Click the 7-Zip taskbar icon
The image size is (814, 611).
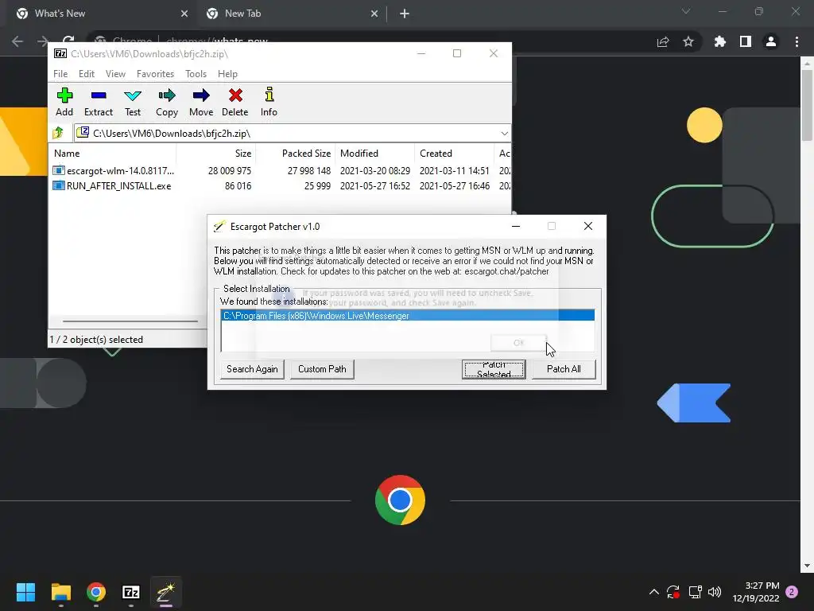click(x=131, y=592)
